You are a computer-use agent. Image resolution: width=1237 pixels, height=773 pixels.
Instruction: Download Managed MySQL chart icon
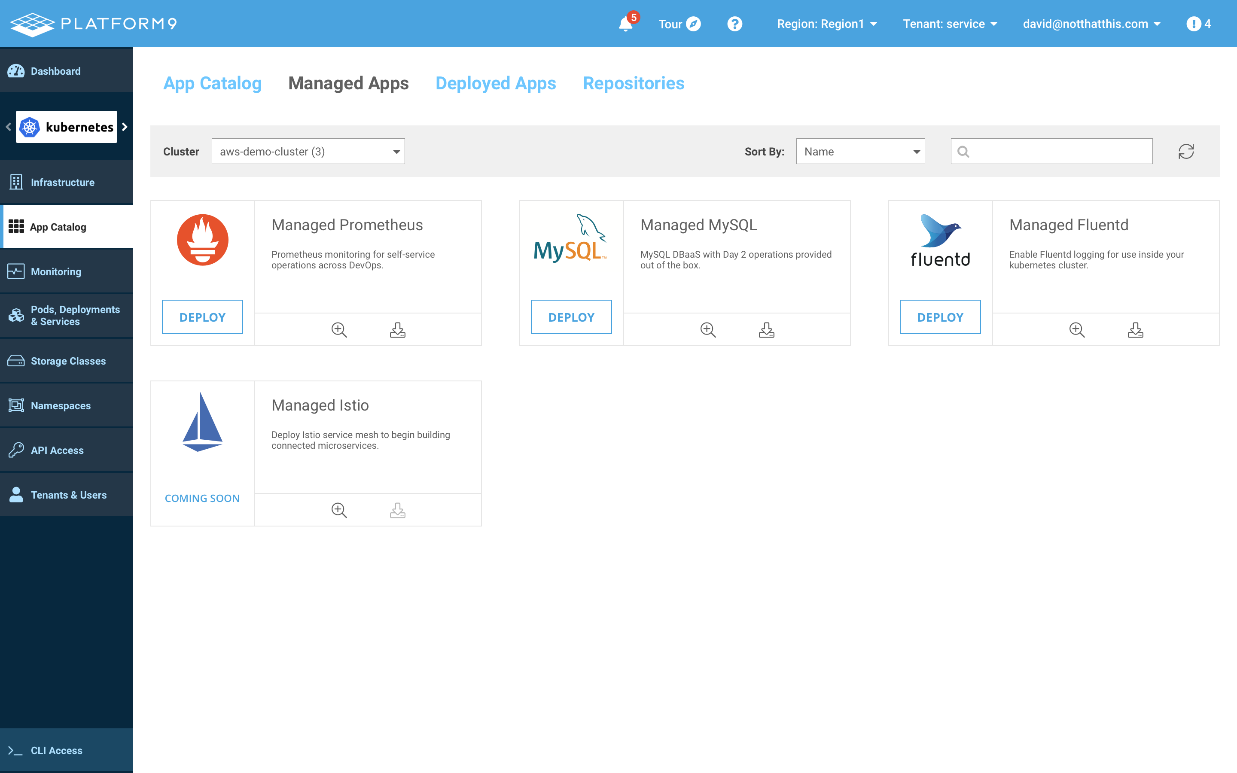click(x=767, y=330)
